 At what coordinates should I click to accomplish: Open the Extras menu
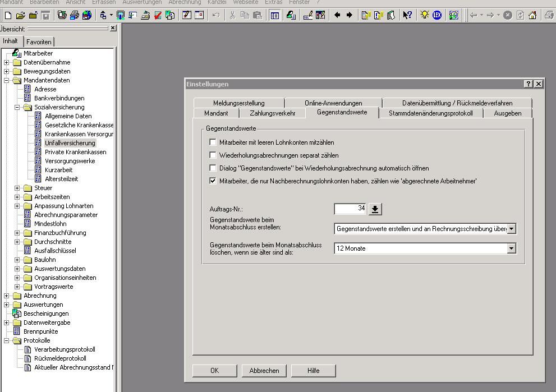(274, 2)
